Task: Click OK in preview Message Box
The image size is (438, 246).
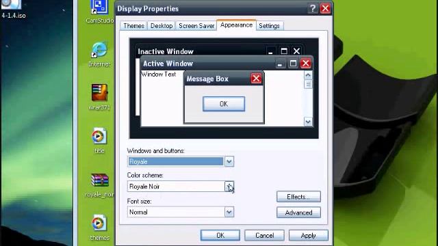Action: 224,104
